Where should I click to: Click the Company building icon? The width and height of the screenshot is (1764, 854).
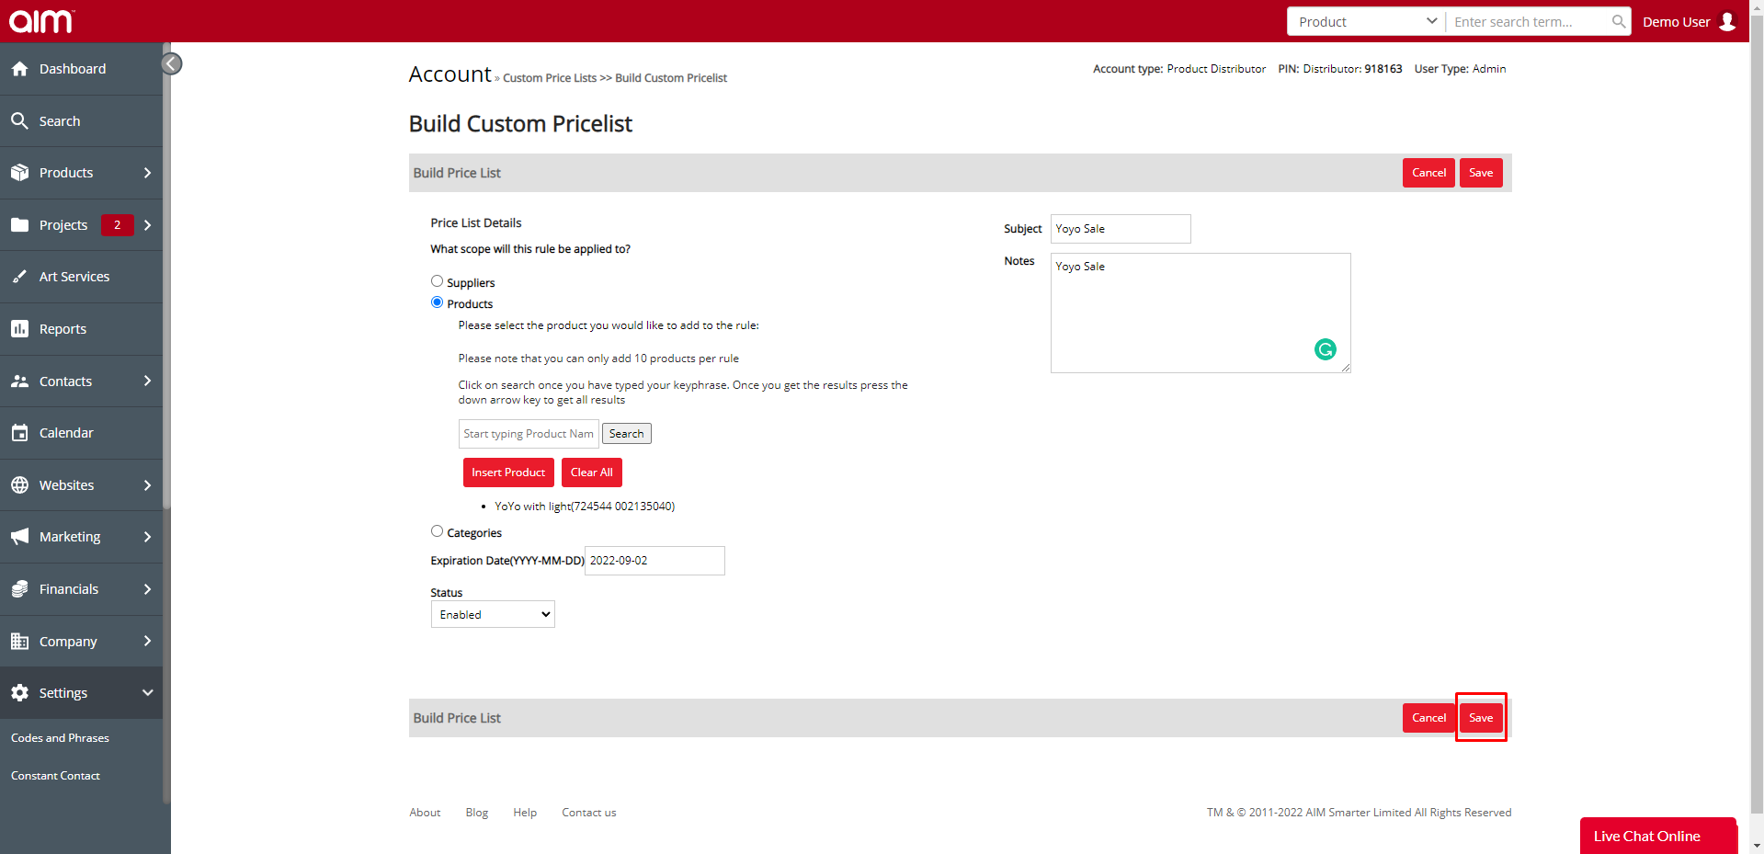19,642
